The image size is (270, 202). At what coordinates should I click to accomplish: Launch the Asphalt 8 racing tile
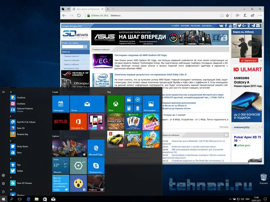point(115,139)
